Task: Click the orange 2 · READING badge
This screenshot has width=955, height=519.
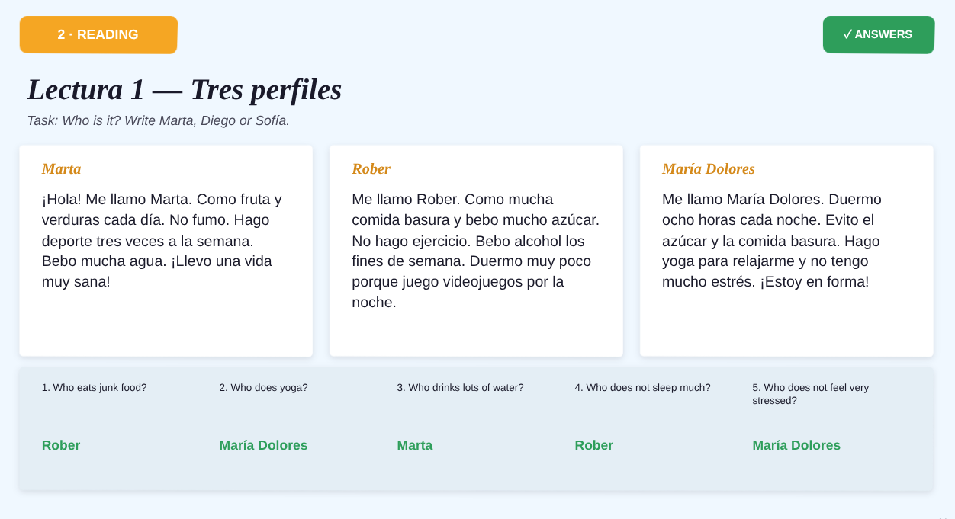Action: (98, 35)
